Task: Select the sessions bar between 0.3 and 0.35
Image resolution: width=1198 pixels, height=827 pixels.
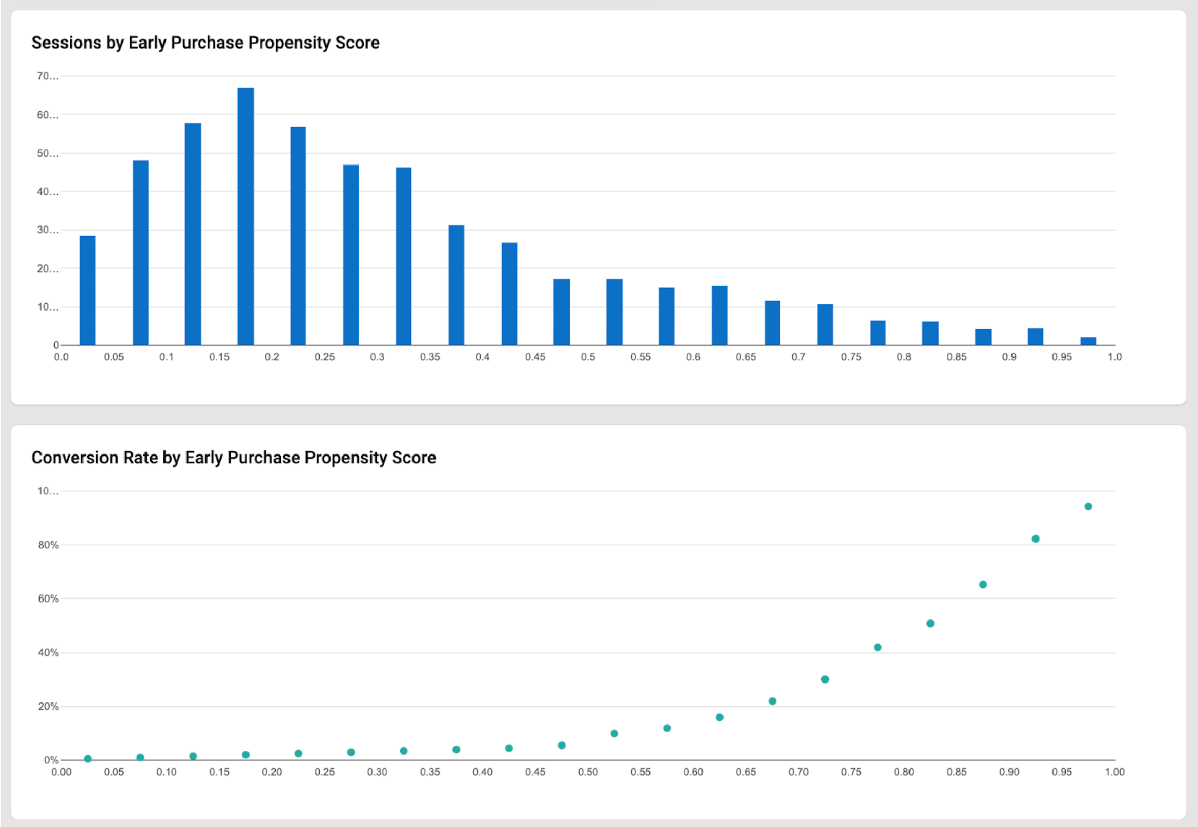Action: pyautogui.click(x=404, y=257)
